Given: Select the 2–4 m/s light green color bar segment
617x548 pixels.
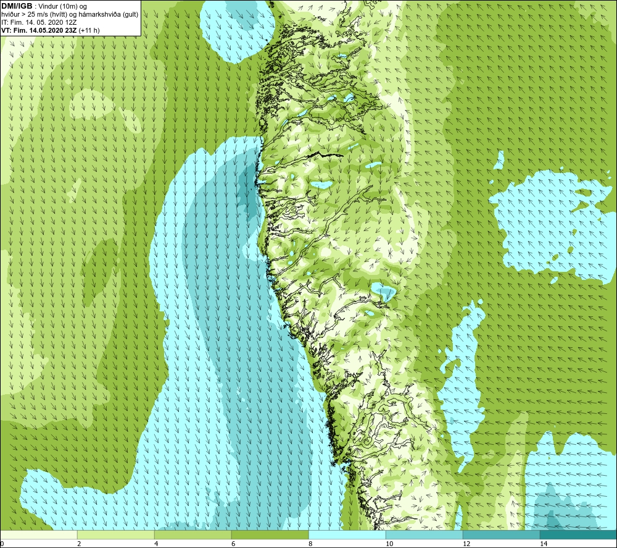Looking at the screenshot, I should click(116, 534).
